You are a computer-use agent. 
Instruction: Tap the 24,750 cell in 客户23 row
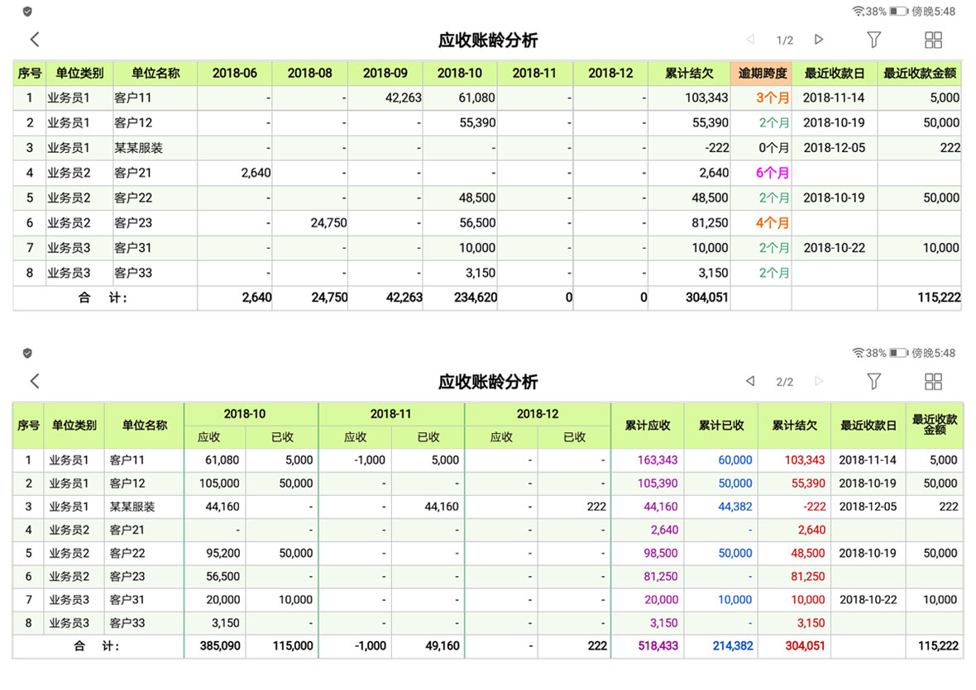(328, 222)
